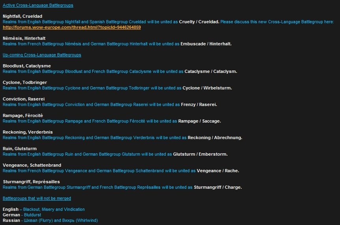Image resolution: width=340 pixels, height=225 pixels.
Task: Click the sentence about French Battlegroup Férocité
Action: pyautogui.click(x=90, y=121)
